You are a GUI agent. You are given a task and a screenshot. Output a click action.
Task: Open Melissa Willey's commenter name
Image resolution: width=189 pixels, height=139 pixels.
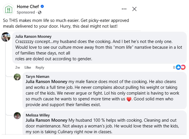coord(38,115)
